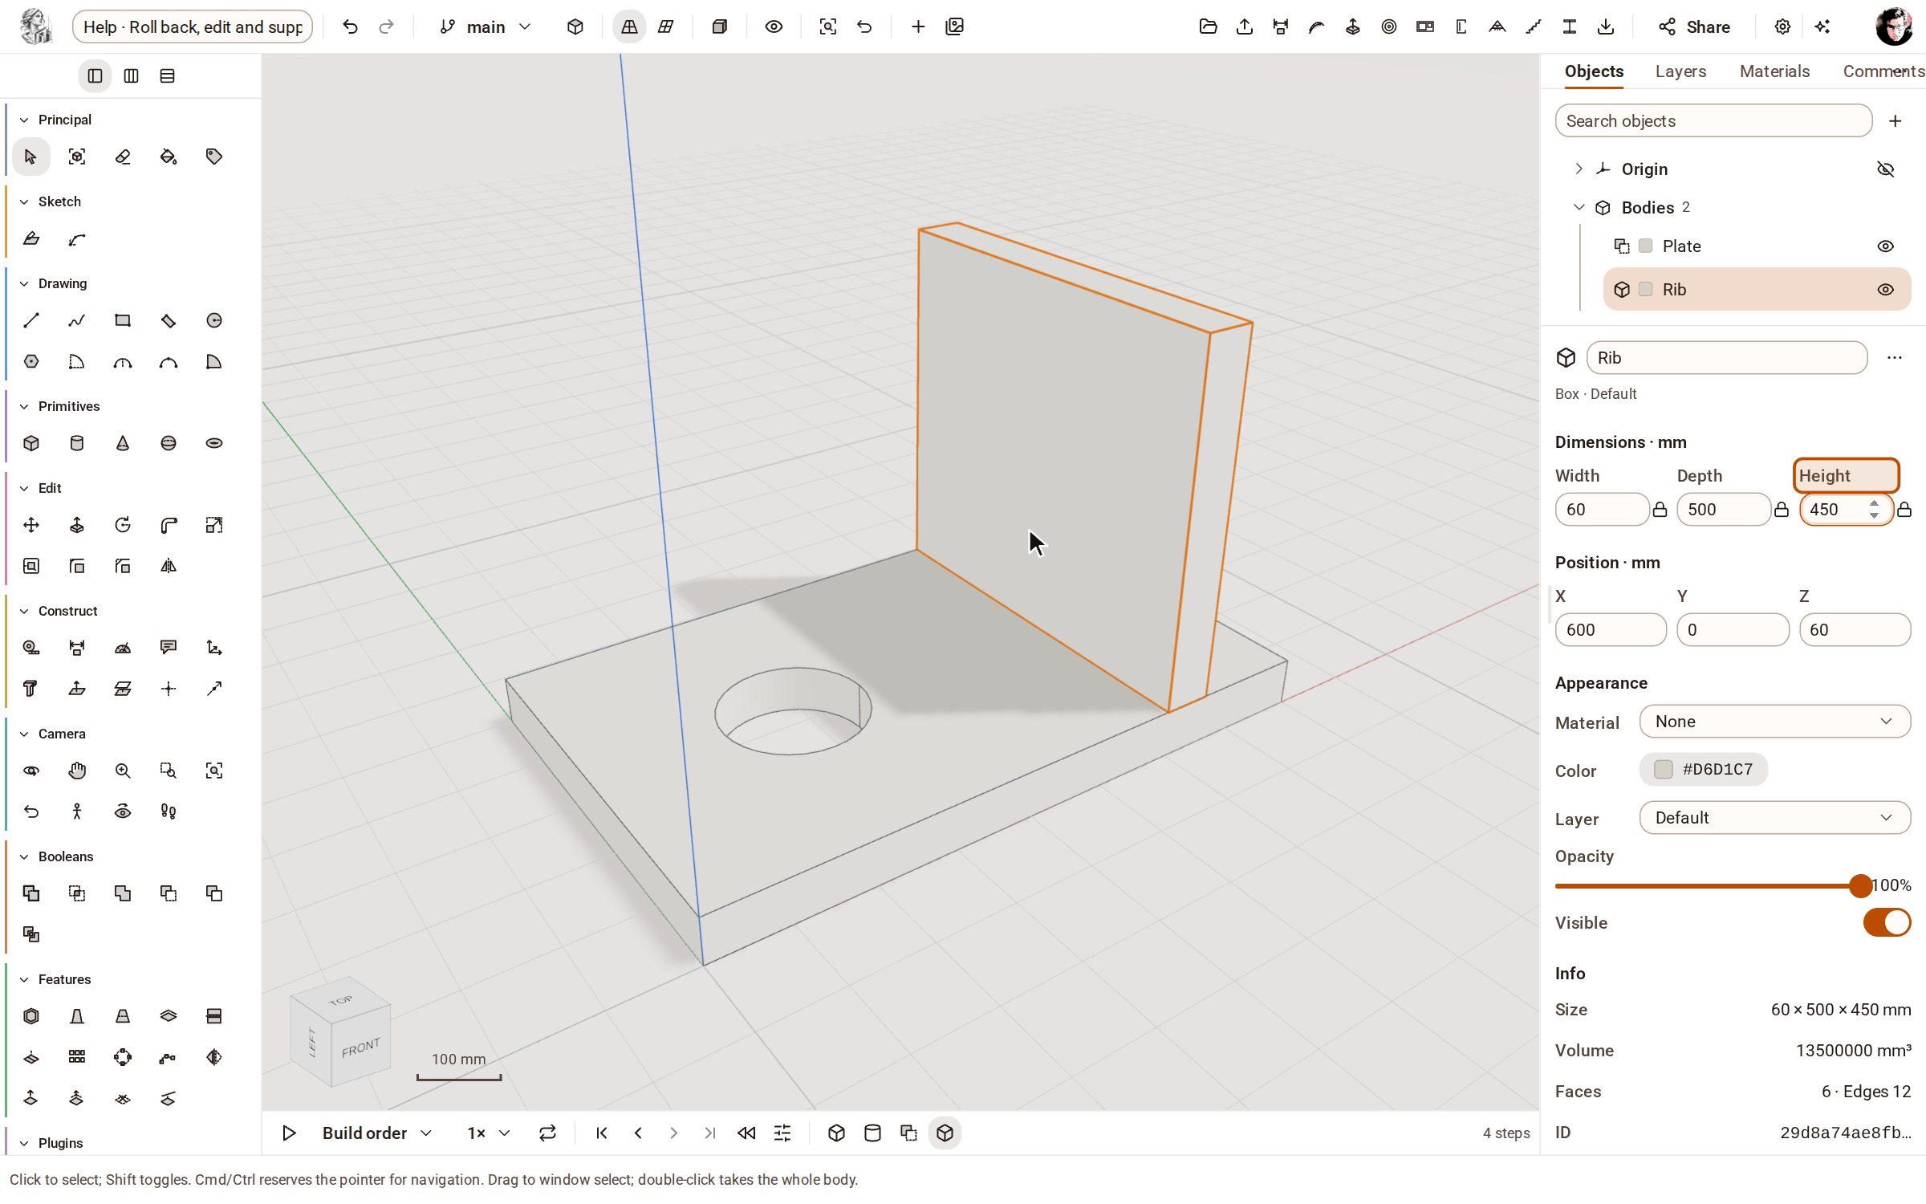This screenshot has width=1926, height=1204.
Task: Open the Layer dropdown set to Default
Action: point(1775,818)
